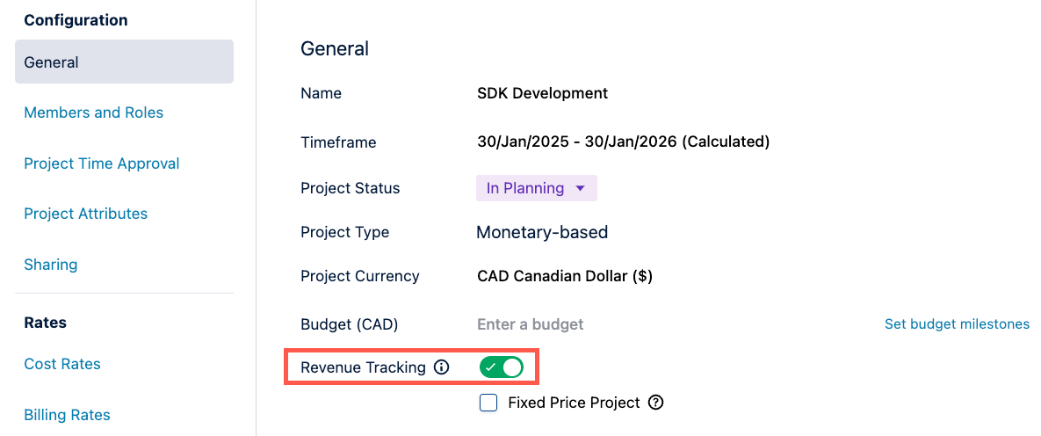The height and width of the screenshot is (436, 1041).
Task: Open Billing Rates page
Action: (x=68, y=415)
